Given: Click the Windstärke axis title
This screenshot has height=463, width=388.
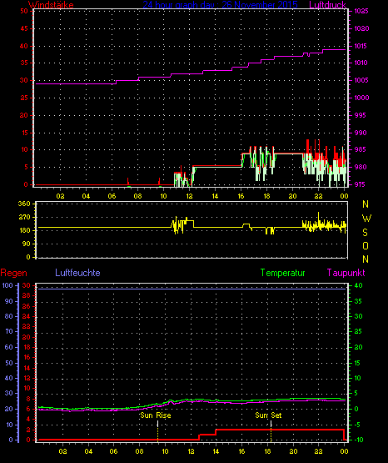Looking at the screenshot, I should pos(51,5).
